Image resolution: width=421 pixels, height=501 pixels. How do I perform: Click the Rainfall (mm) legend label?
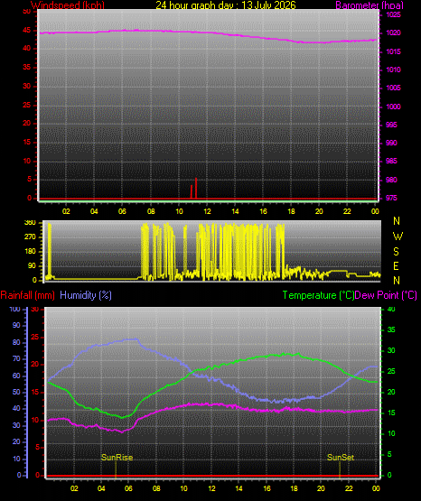tap(27, 295)
